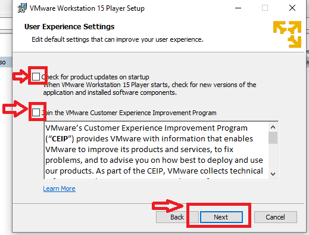Click the VMware installer icon in title bar
This screenshot has height=235, width=309.
pyautogui.click(x=22, y=8)
